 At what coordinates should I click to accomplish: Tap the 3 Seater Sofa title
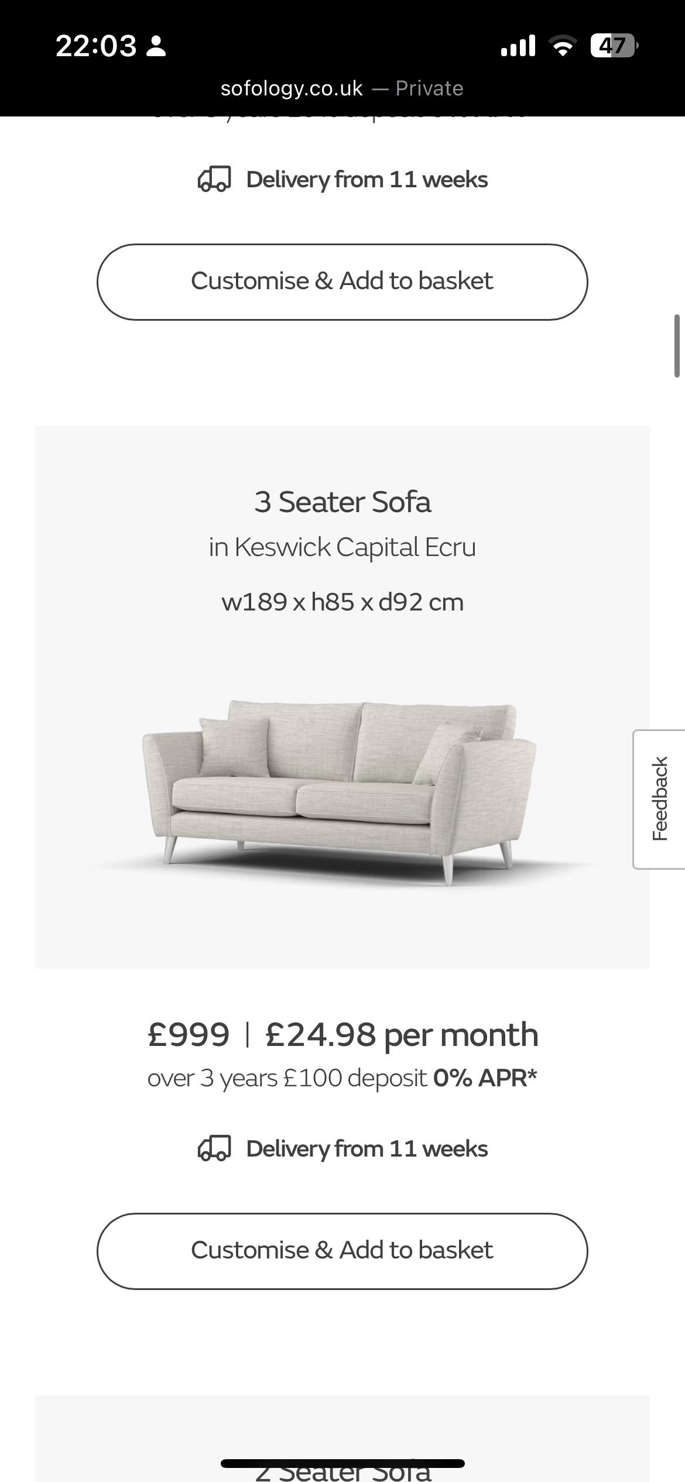[x=342, y=502]
